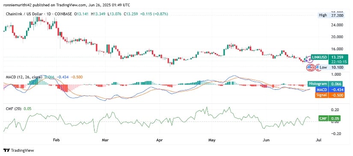
Task: Click the 1D interval text in chart title
Action: coord(48,14)
